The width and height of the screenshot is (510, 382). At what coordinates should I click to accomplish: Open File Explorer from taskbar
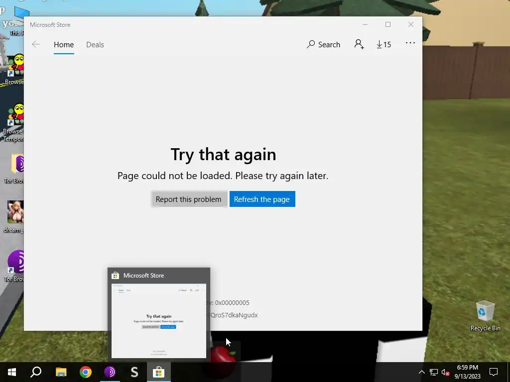(x=61, y=372)
